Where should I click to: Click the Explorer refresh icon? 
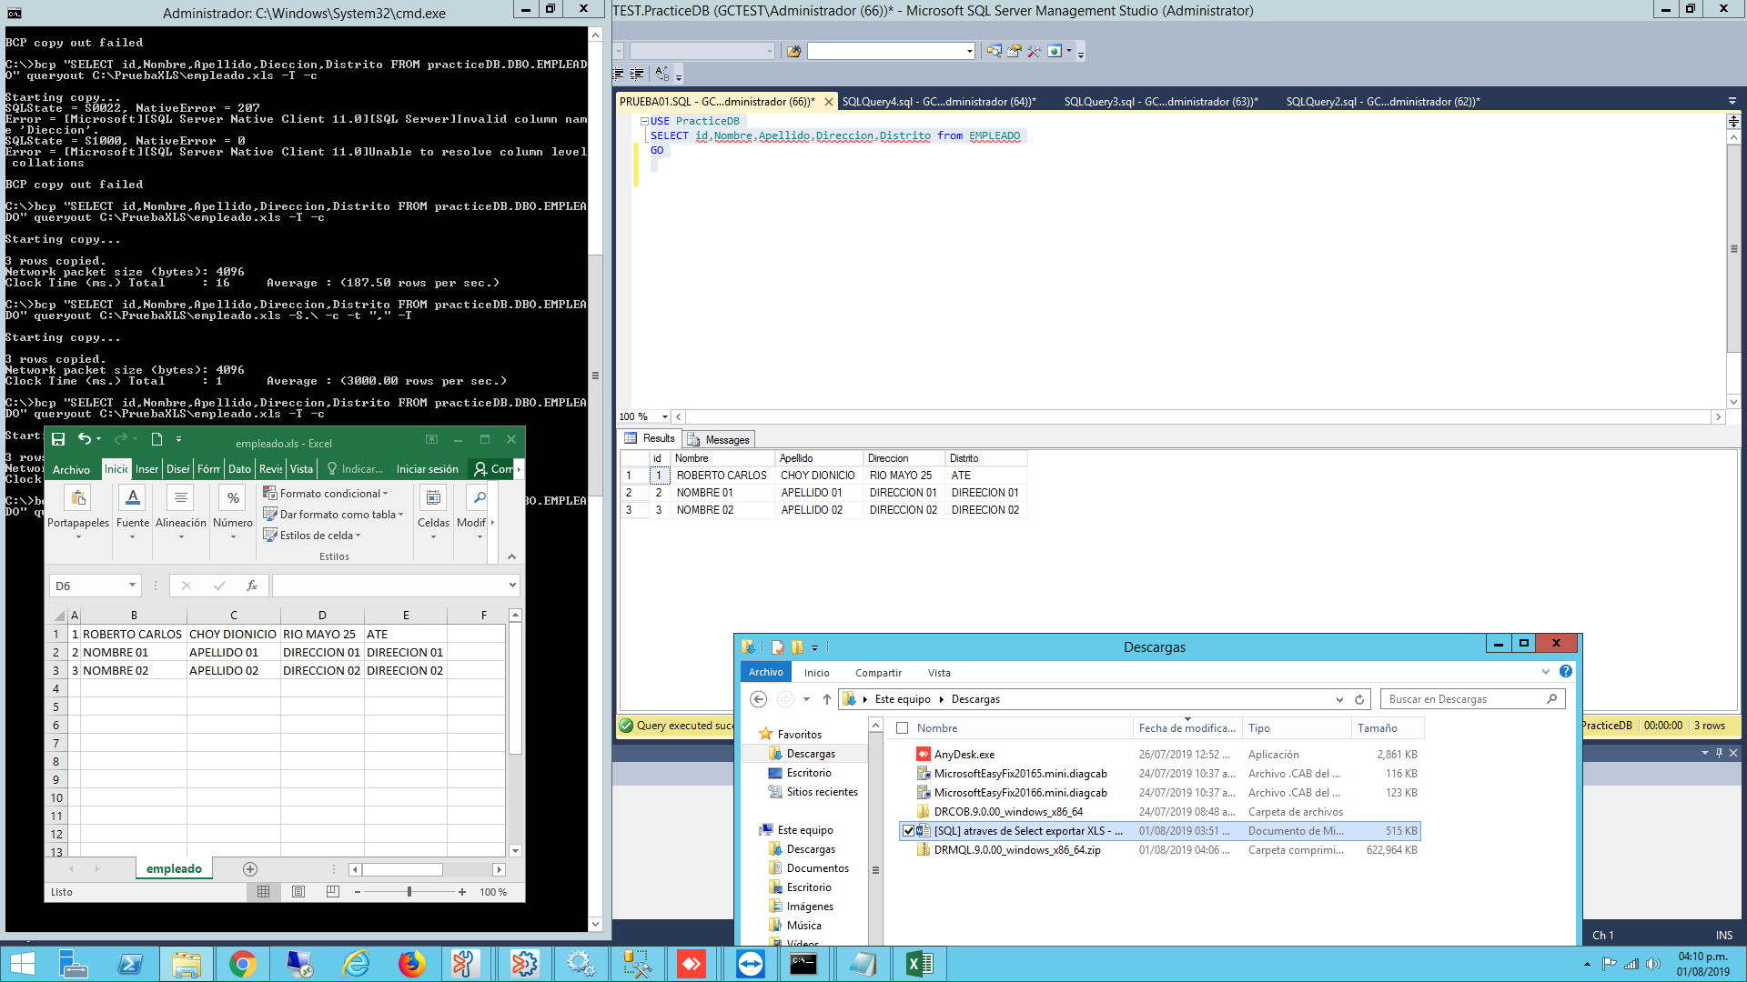[x=1359, y=699]
